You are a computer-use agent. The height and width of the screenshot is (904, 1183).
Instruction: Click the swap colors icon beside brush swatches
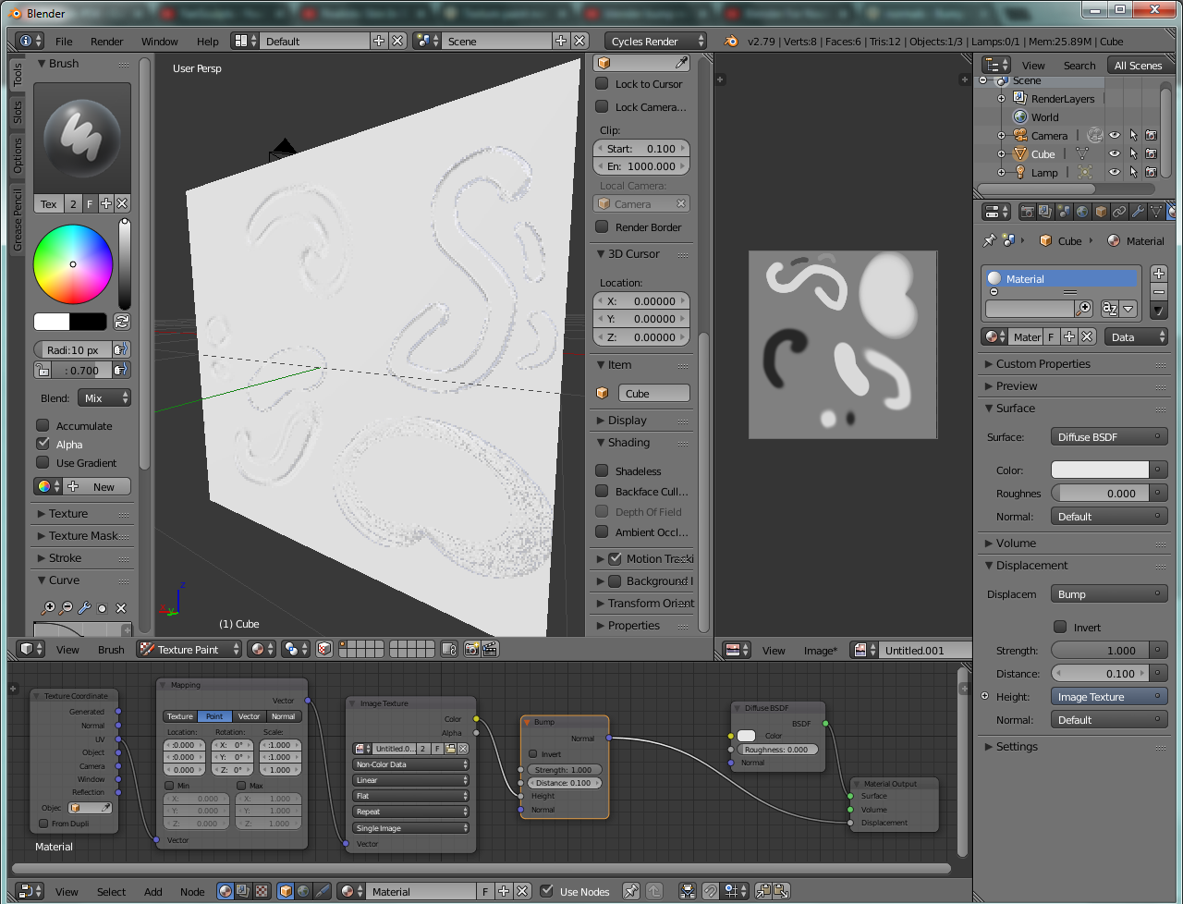click(x=121, y=322)
